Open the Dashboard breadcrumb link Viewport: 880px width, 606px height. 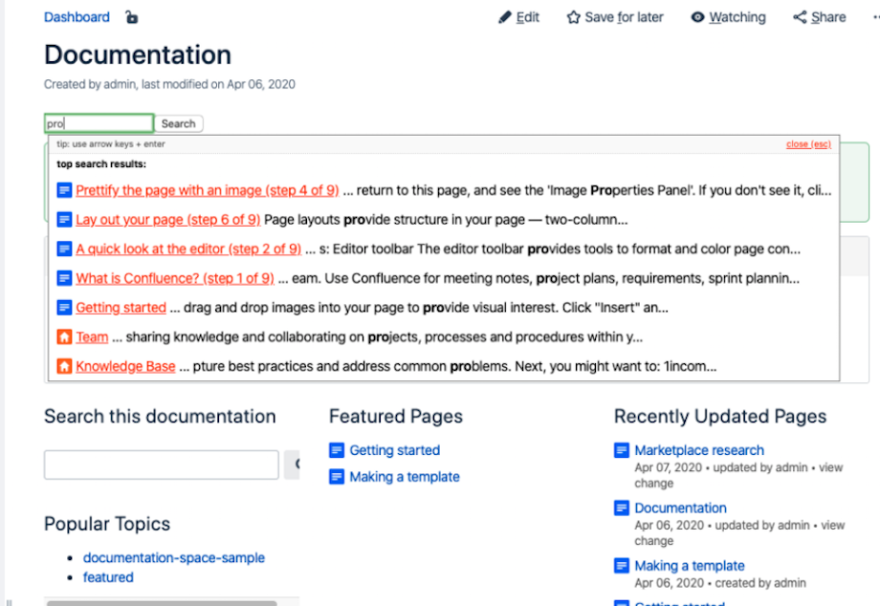(x=77, y=17)
